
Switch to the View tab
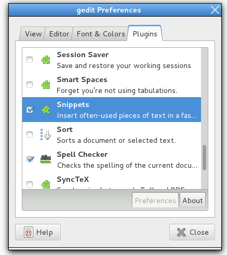(x=33, y=34)
